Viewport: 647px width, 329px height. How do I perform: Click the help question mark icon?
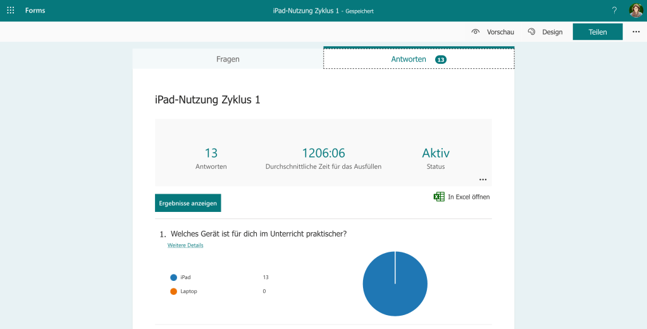(x=614, y=11)
